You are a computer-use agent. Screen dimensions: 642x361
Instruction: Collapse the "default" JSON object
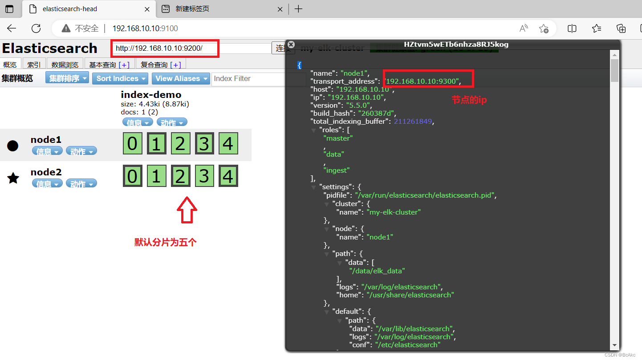[x=327, y=312]
